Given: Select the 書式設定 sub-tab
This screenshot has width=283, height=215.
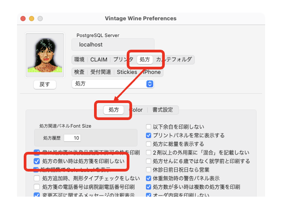Looking at the screenshot, I should tap(163, 110).
